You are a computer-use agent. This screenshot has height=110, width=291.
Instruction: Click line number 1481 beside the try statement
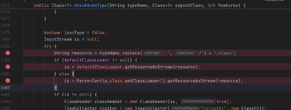5,46
